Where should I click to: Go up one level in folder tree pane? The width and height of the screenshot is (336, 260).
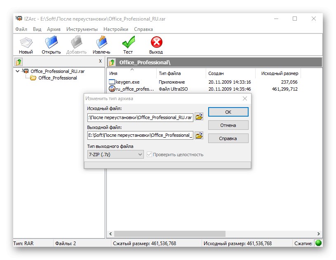(x=19, y=62)
